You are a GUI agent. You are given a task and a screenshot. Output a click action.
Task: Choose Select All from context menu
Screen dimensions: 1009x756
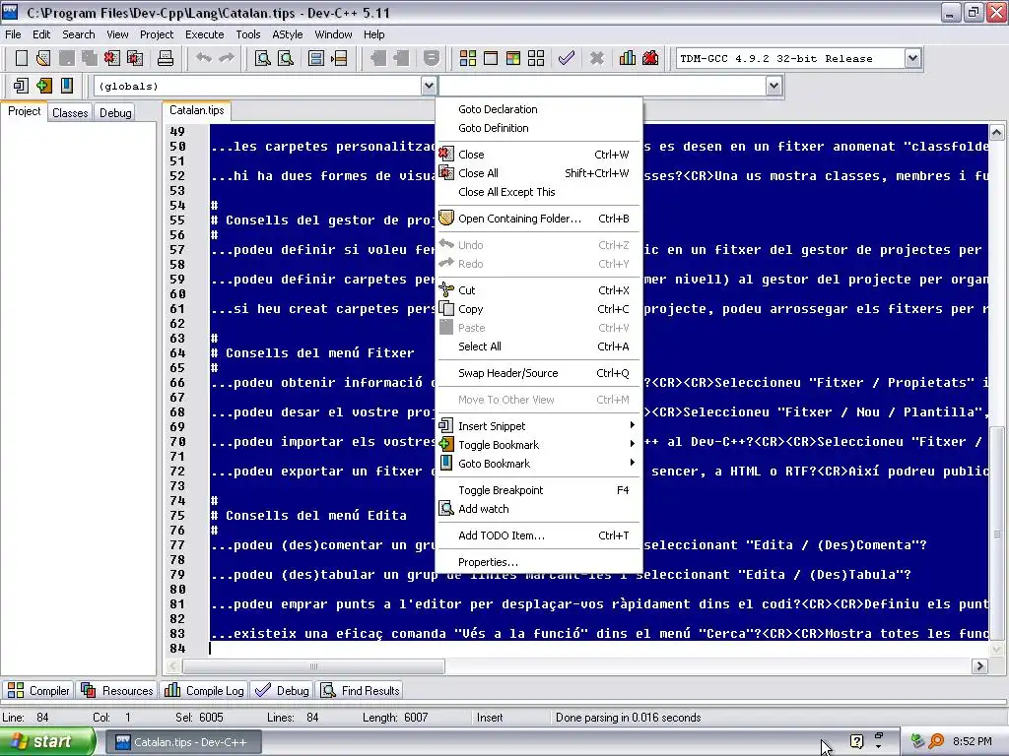539,346
